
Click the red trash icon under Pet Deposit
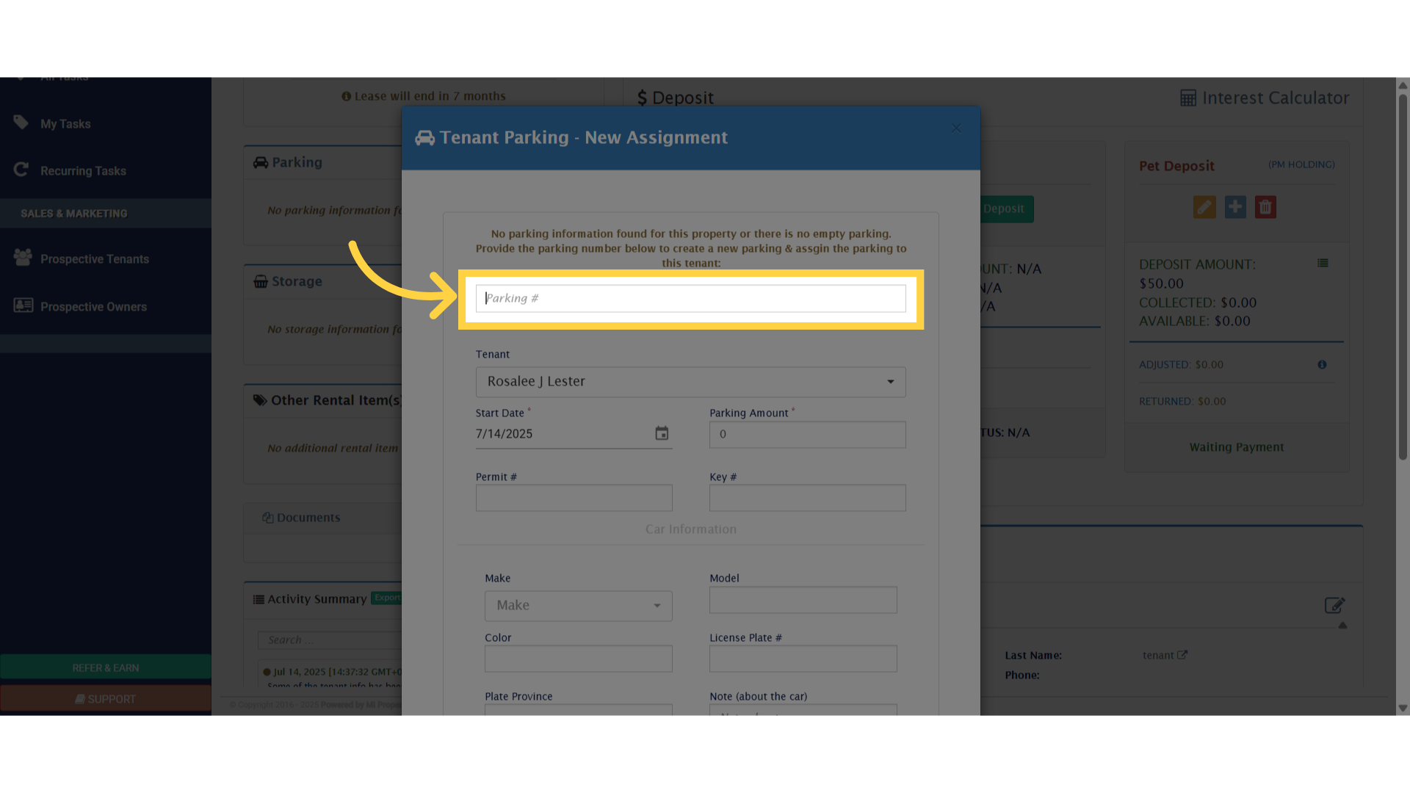[1265, 207]
